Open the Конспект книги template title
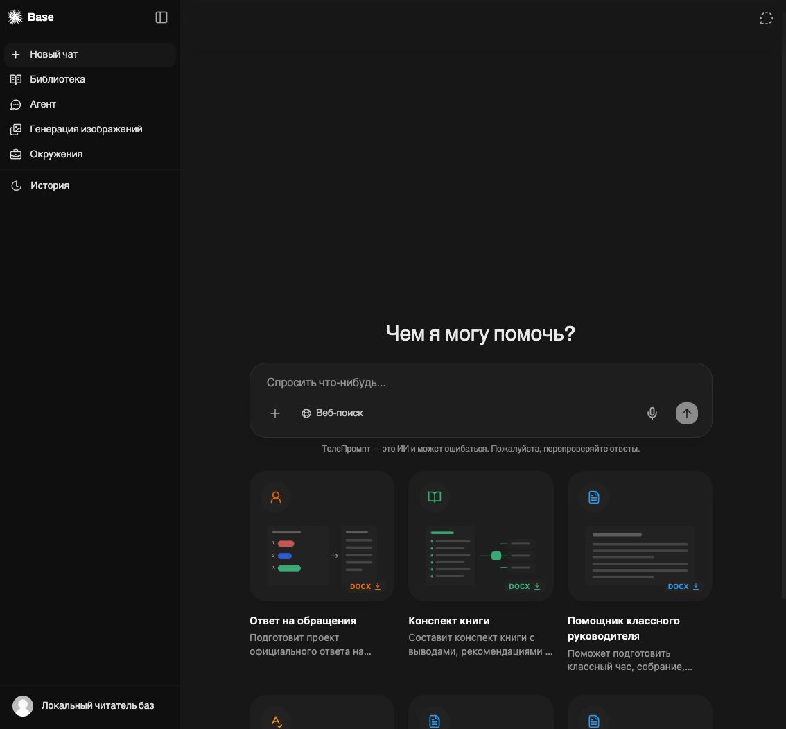This screenshot has height=729, width=786. [x=449, y=621]
